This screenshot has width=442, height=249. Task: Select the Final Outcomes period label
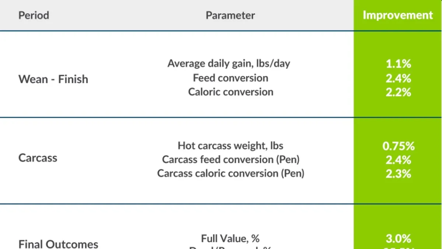pos(58,244)
